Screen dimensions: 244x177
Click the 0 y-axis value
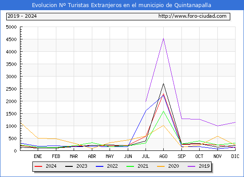point(15,151)
